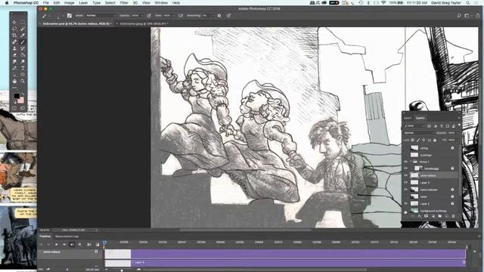Open the brush Mode dropdown

pos(101,15)
